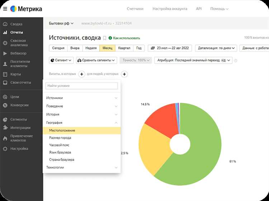Open the hamburger menu next to Метрика logo
Screen dimensions: 269x201
pyautogui.click(x=5, y=9)
